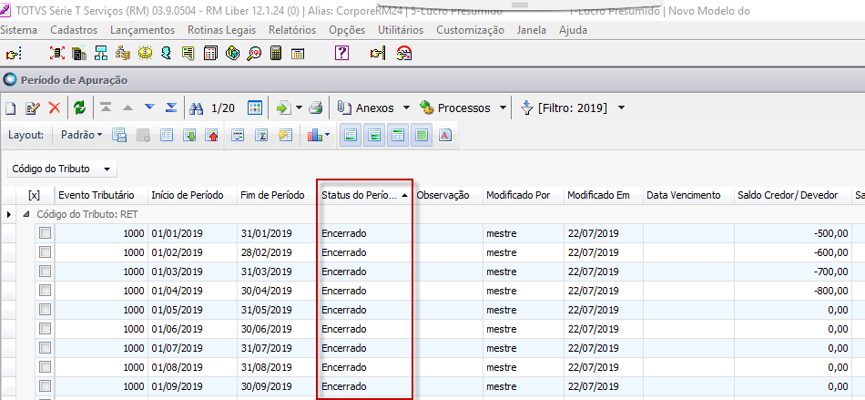Click the globe cube icon in top toolbar
The width and height of the screenshot is (865, 400).
[x=232, y=54]
